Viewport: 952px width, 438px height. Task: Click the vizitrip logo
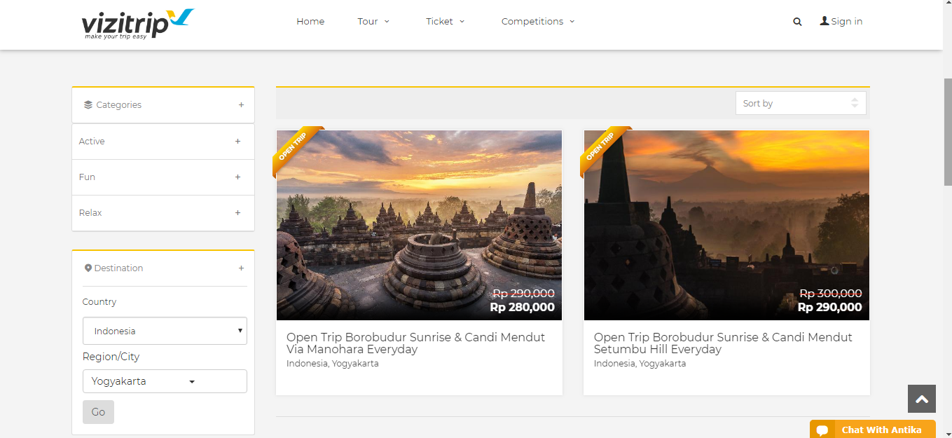click(137, 23)
